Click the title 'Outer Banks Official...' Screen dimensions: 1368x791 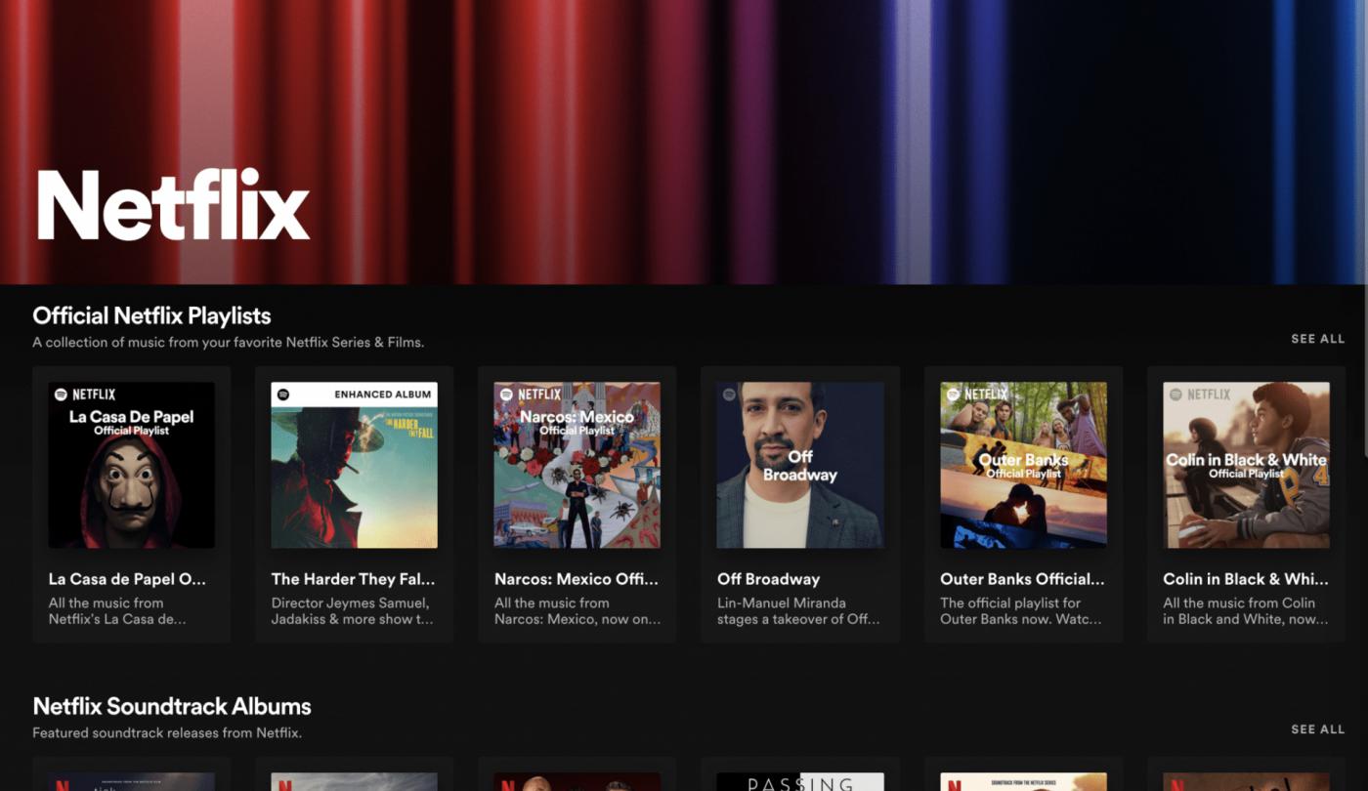click(x=1023, y=579)
